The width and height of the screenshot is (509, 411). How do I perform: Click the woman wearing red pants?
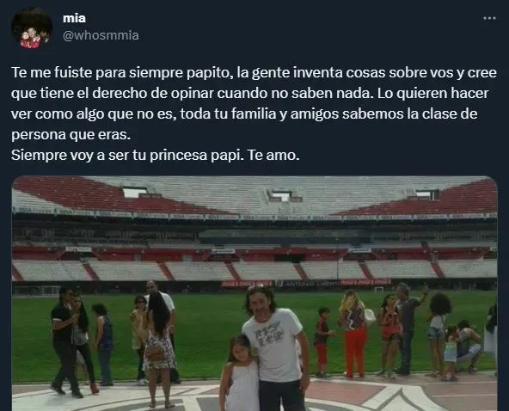353,334
